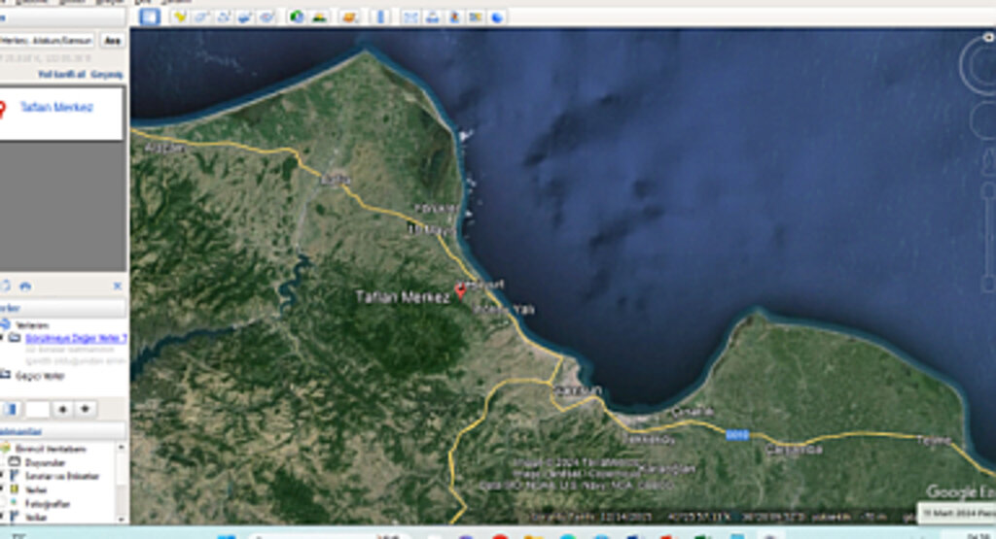
Task: Select the Yerlerim tree item
Action: tap(32, 324)
